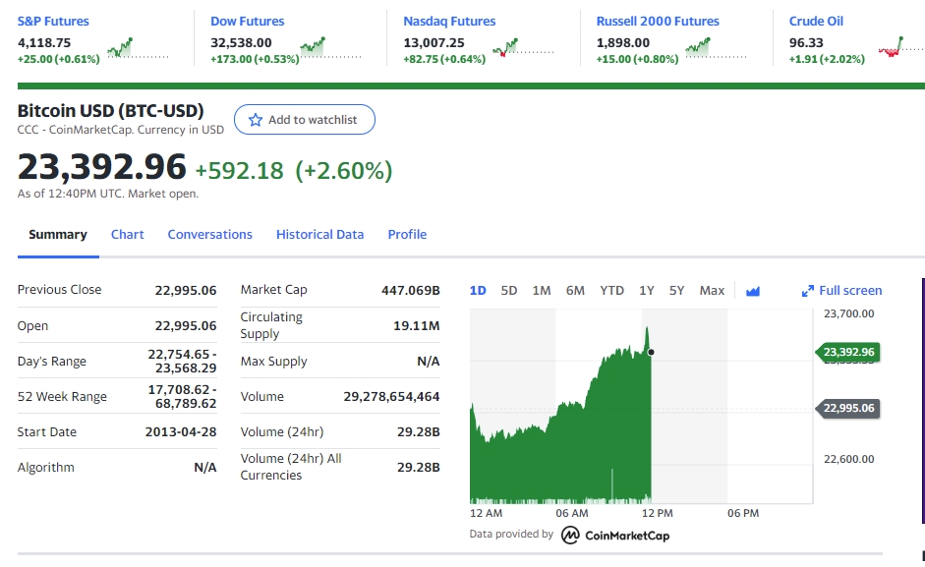Click the black current-price dot on chart

click(651, 352)
